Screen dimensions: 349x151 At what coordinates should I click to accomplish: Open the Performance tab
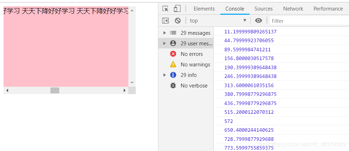click(x=328, y=9)
